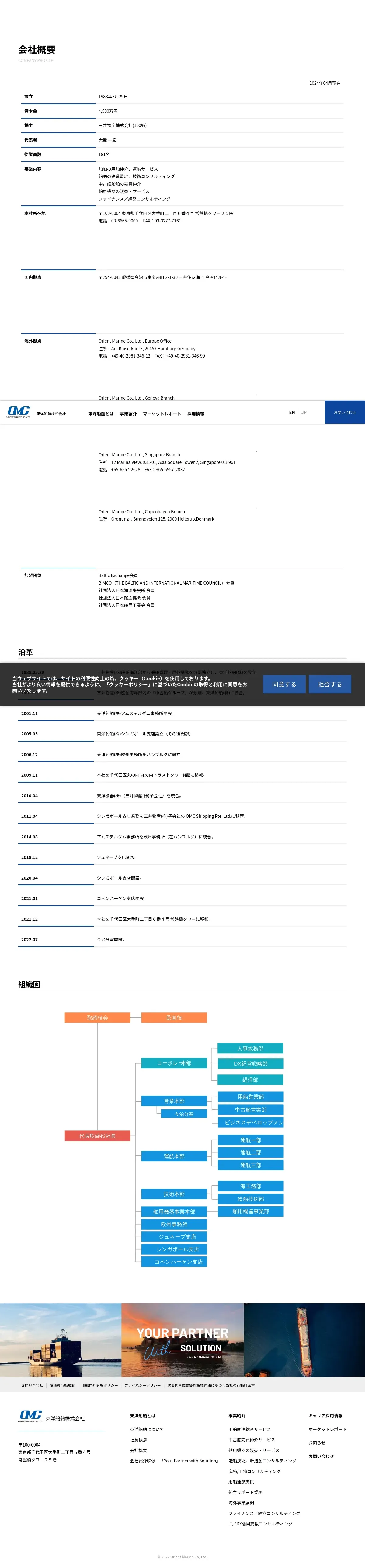Viewport: 365px width, 1566px height.
Task: Accept cookies with 同意する
Action: click(x=284, y=684)
